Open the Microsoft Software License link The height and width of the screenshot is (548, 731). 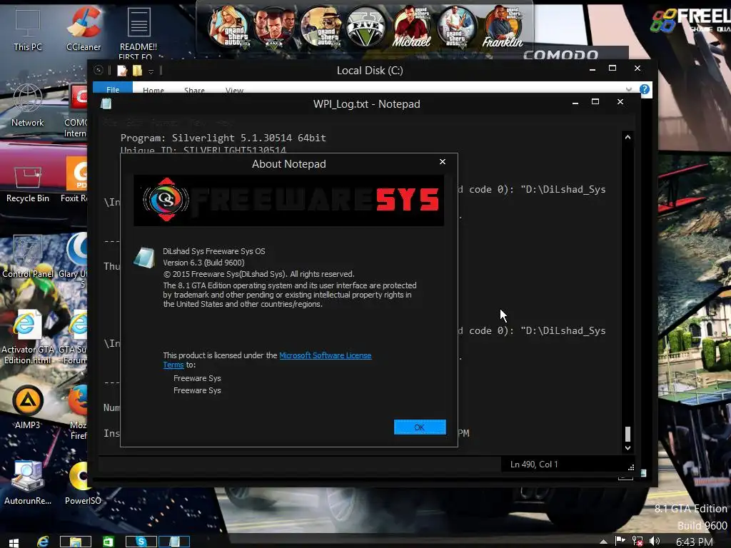tap(325, 355)
